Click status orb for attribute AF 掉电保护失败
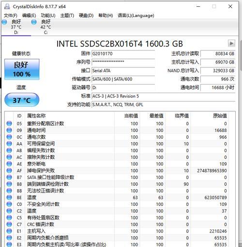Image resolution: width=242 pixels, height=247 pixels. coord(9,170)
